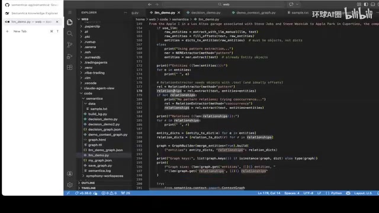This screenshot has width=379, height=213.
Task: Open my_graph.json in the explorer
Action: [100, 160]
